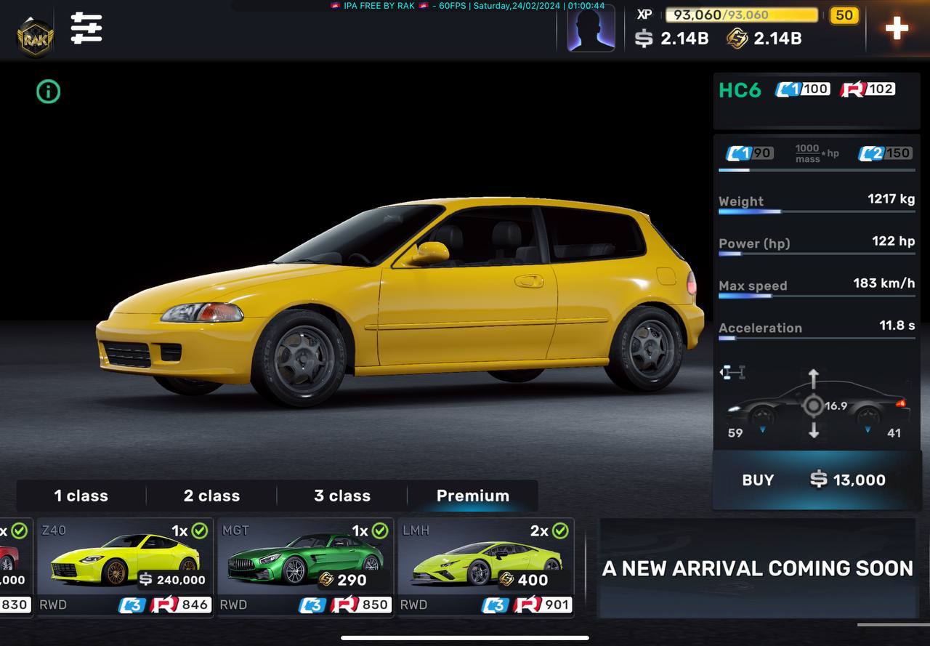
Task: Click the 290 gold price on MGT
Action: click(x=342, y=580)
